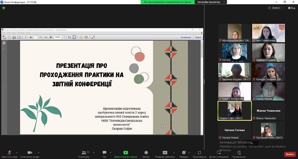
Task: Expand the Настройки просмотра dropdown
Action: [210, 2]
